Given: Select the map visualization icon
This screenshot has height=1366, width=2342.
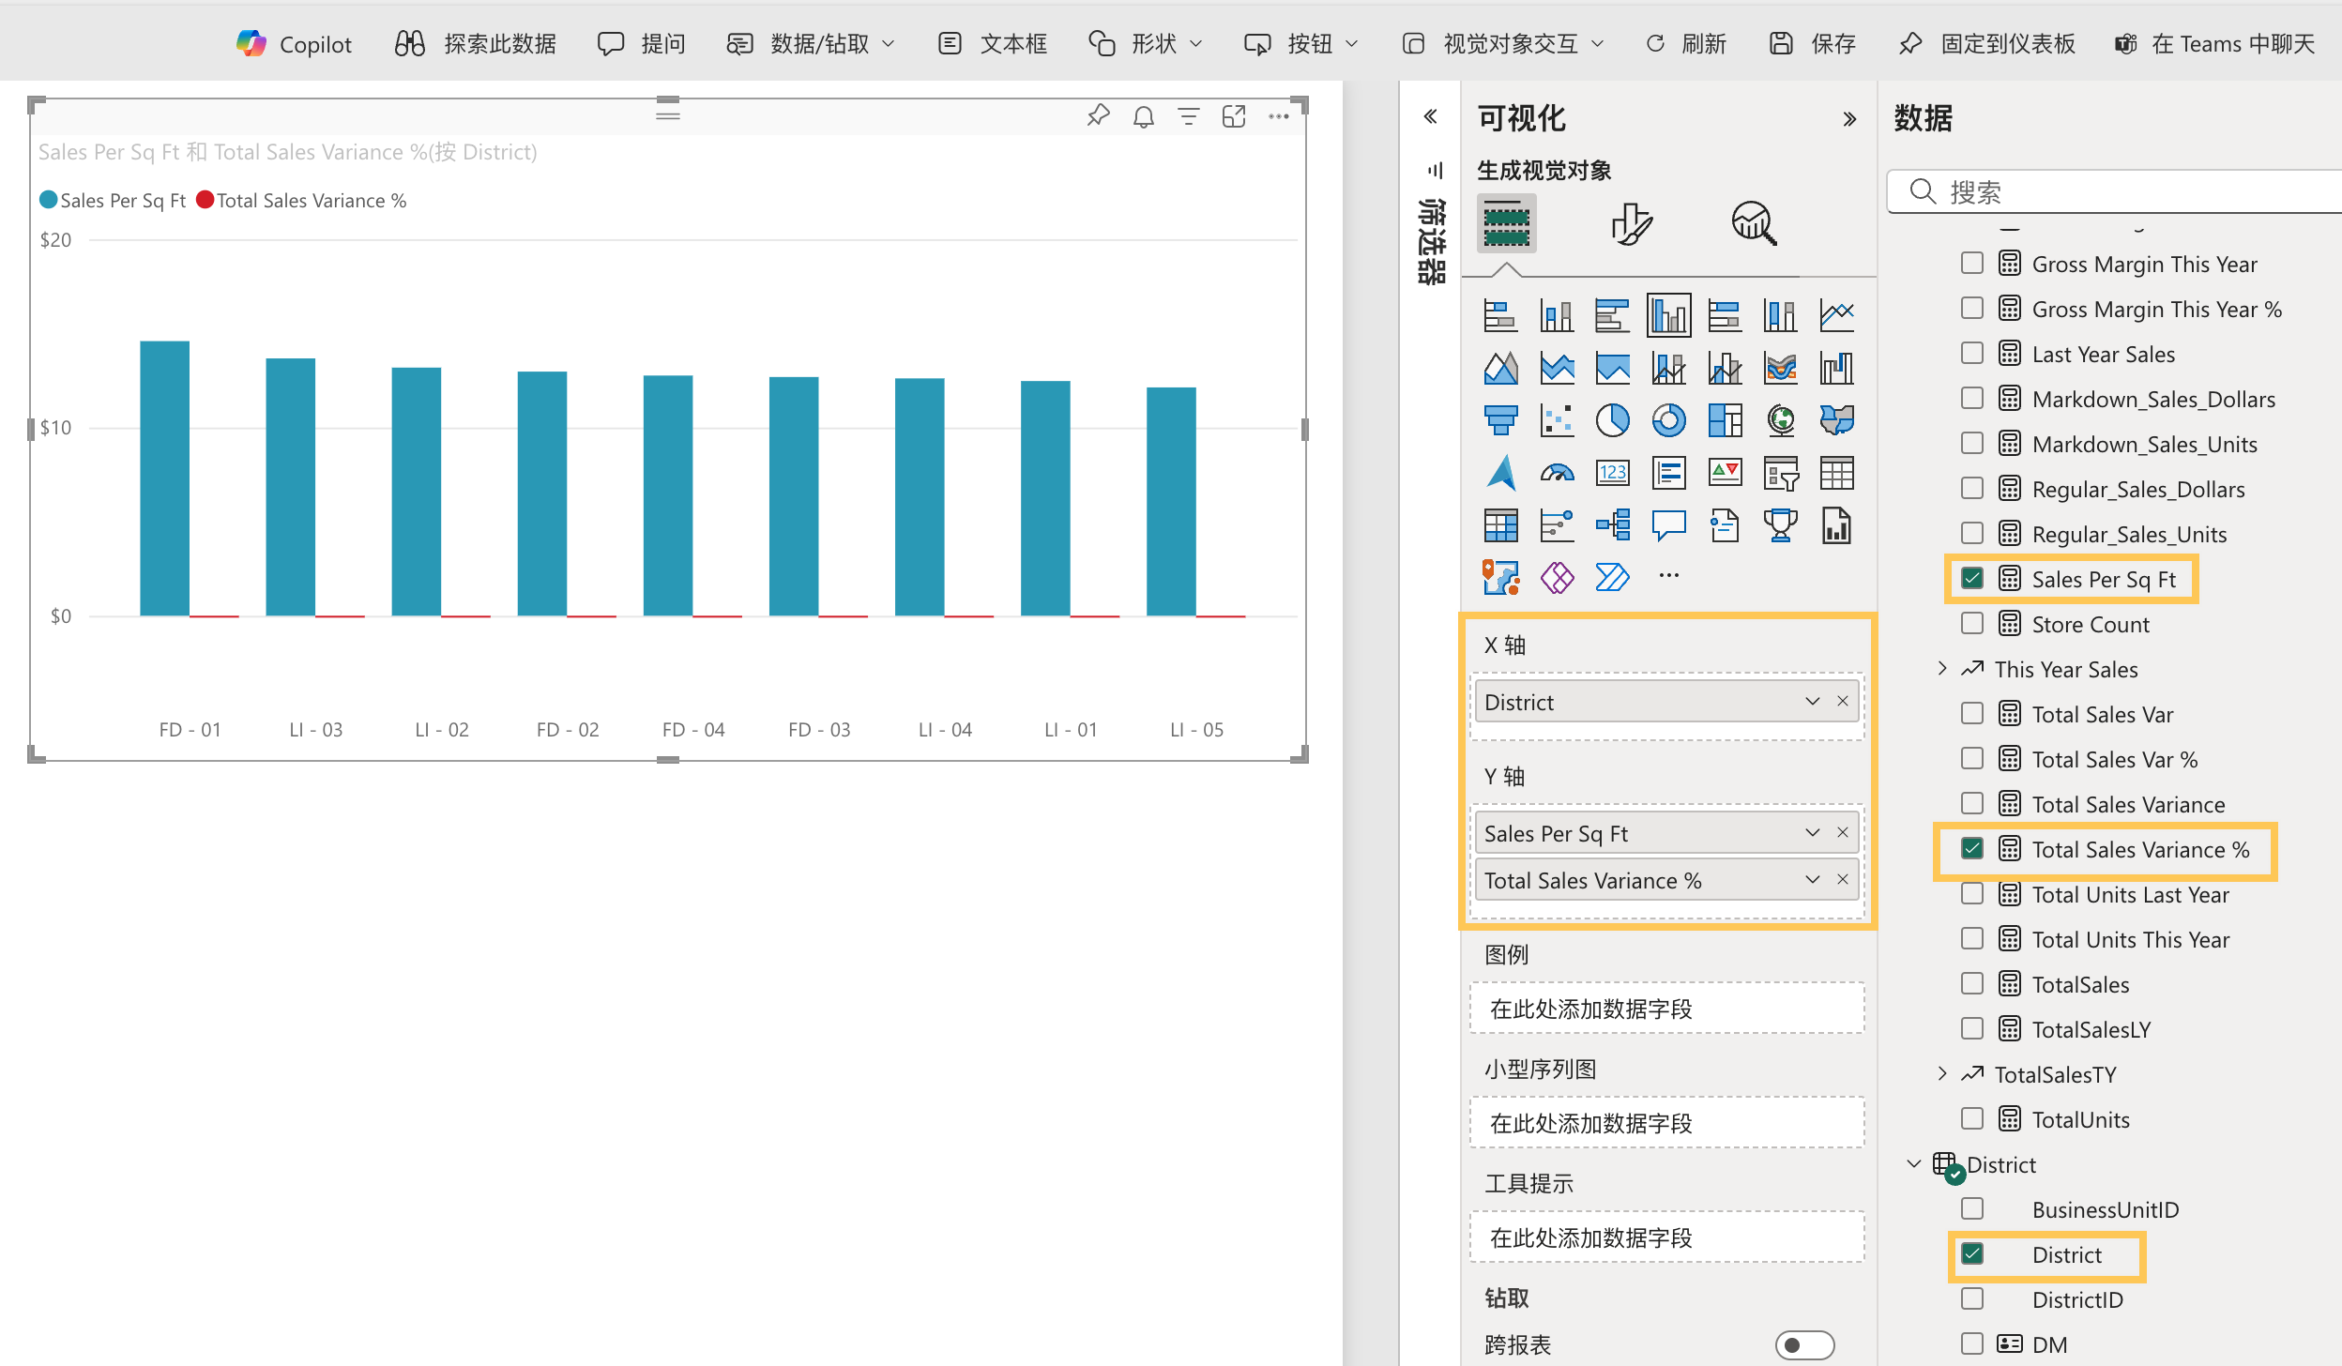Looking at the screenshot, I should pyautogui.click(x=1781, y=419).
